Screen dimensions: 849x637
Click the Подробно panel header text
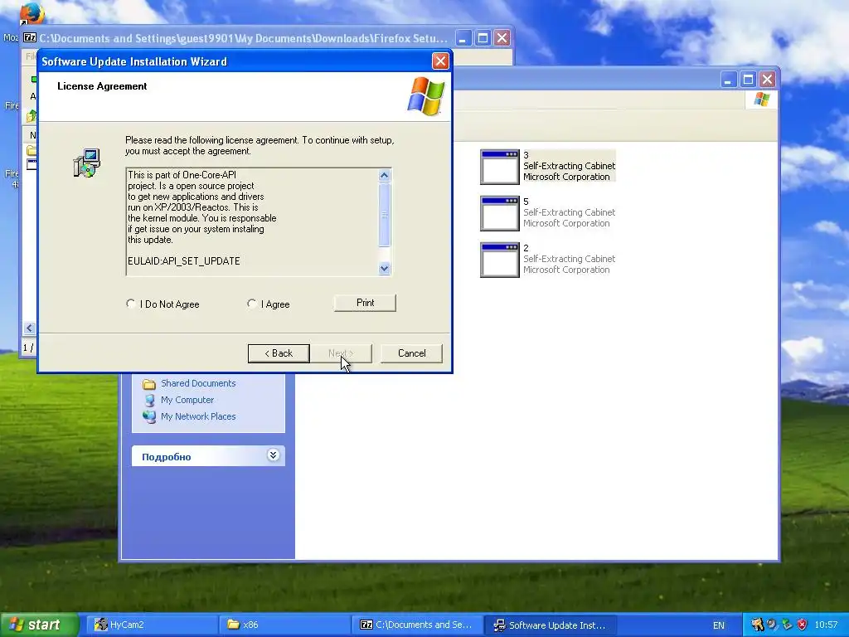pyautogui.click(x=166, y=457)
